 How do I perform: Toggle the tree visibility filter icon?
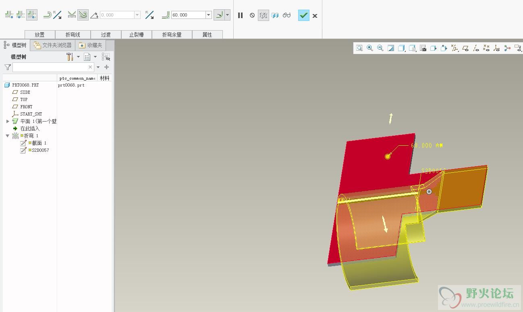coord(106,57)
